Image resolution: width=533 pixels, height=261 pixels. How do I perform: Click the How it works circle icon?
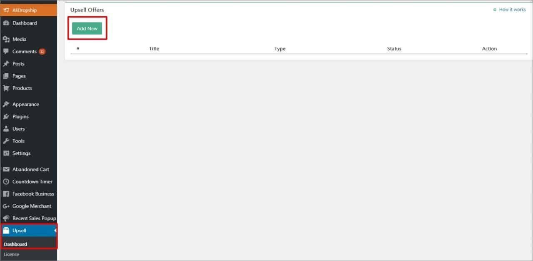click(x=495, y=10)
